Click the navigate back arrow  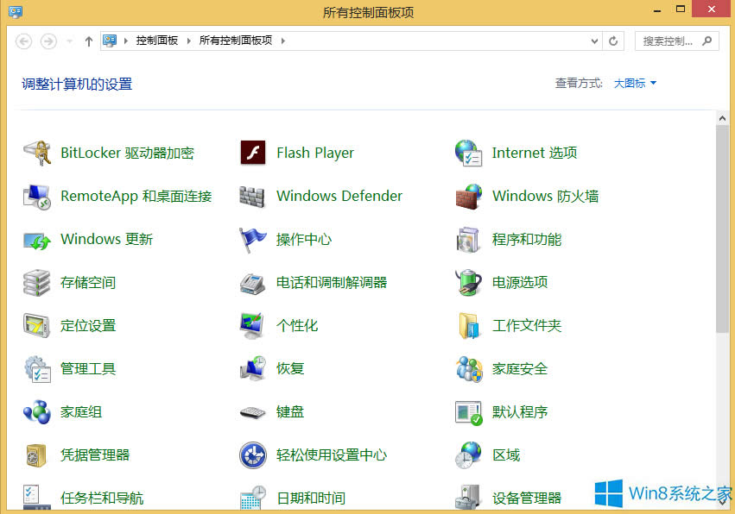pos(23,40)
